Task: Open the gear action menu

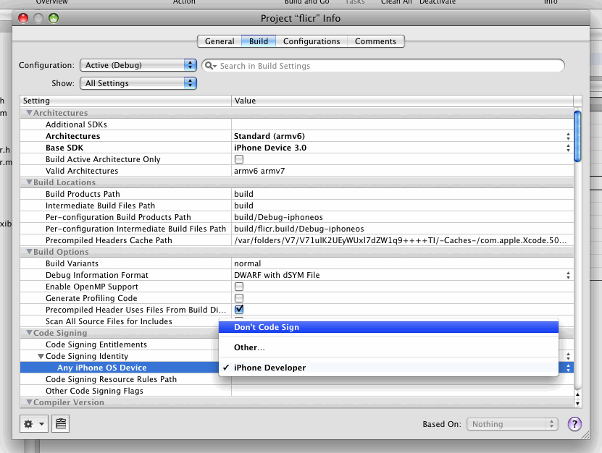Action: click(34, 424)
